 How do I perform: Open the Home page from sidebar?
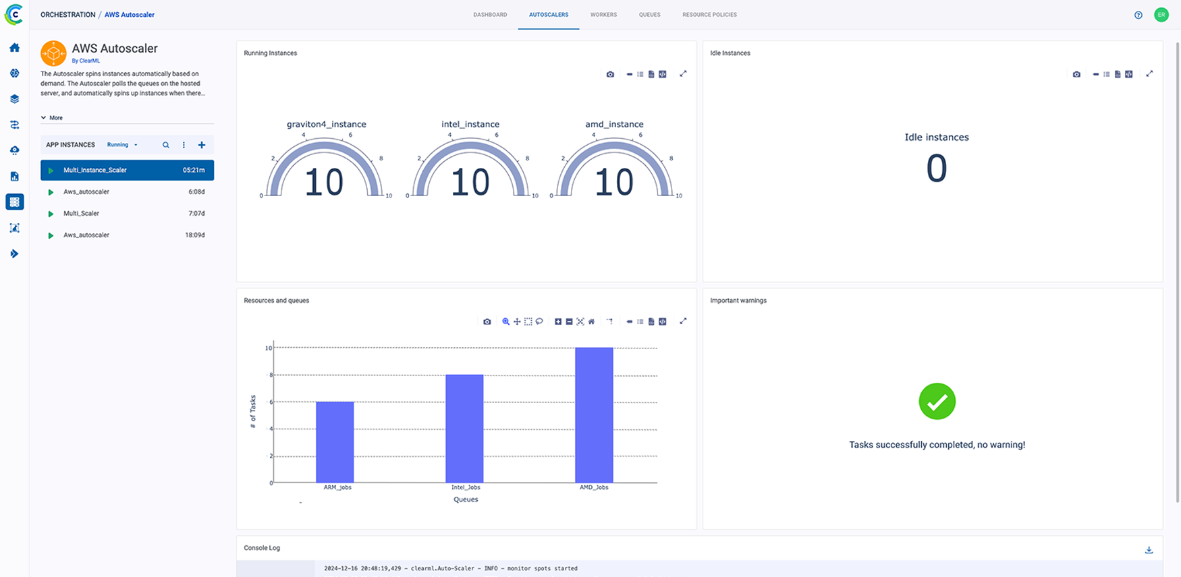coord(14,48)
